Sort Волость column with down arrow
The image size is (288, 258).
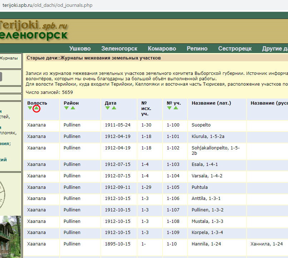pos(30,108)
